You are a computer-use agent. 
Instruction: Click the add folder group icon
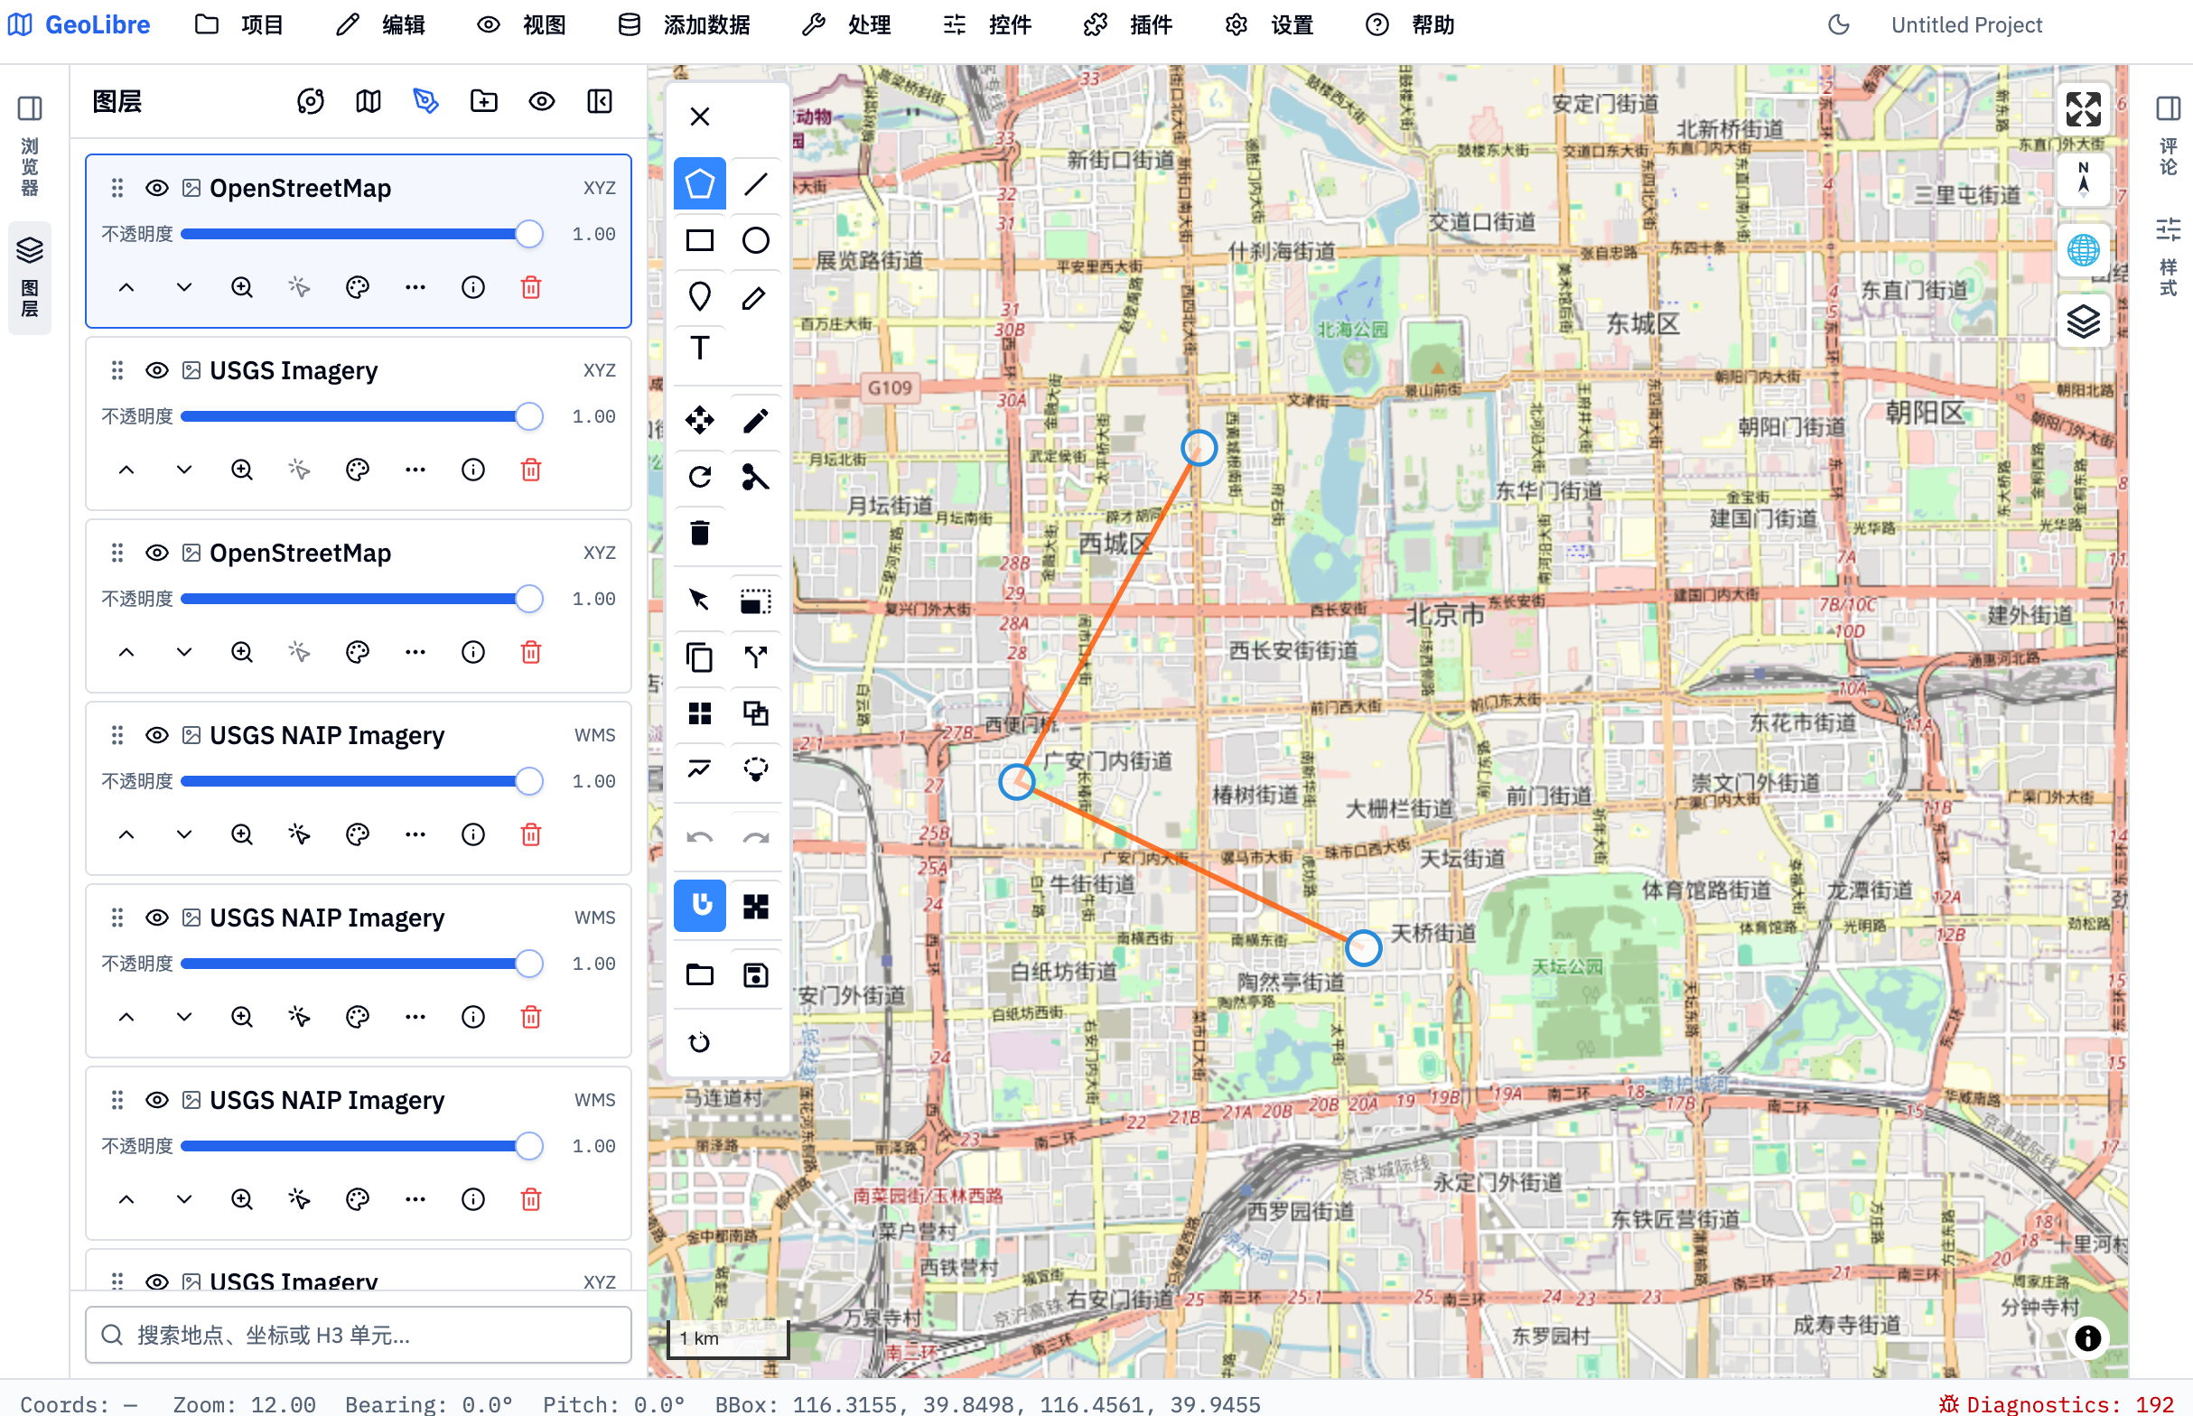click(x=483, y=101)
